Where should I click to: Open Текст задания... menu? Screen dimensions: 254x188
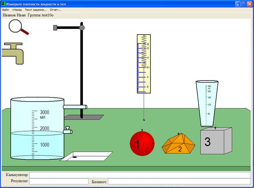(35, 10)
